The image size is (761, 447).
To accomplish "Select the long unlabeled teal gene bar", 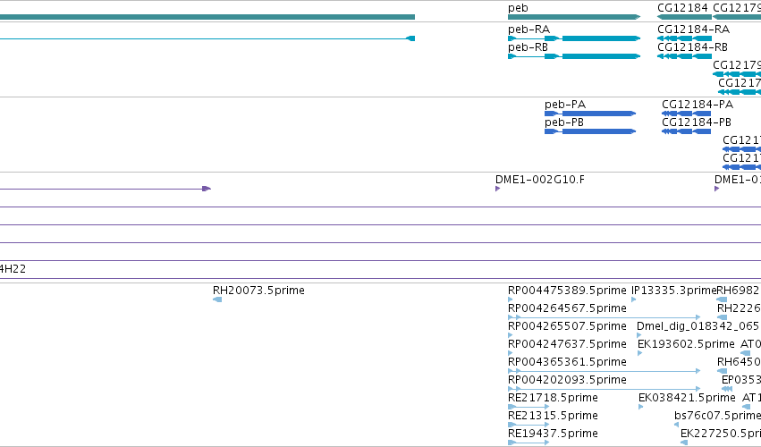I will tap(207, 17).
